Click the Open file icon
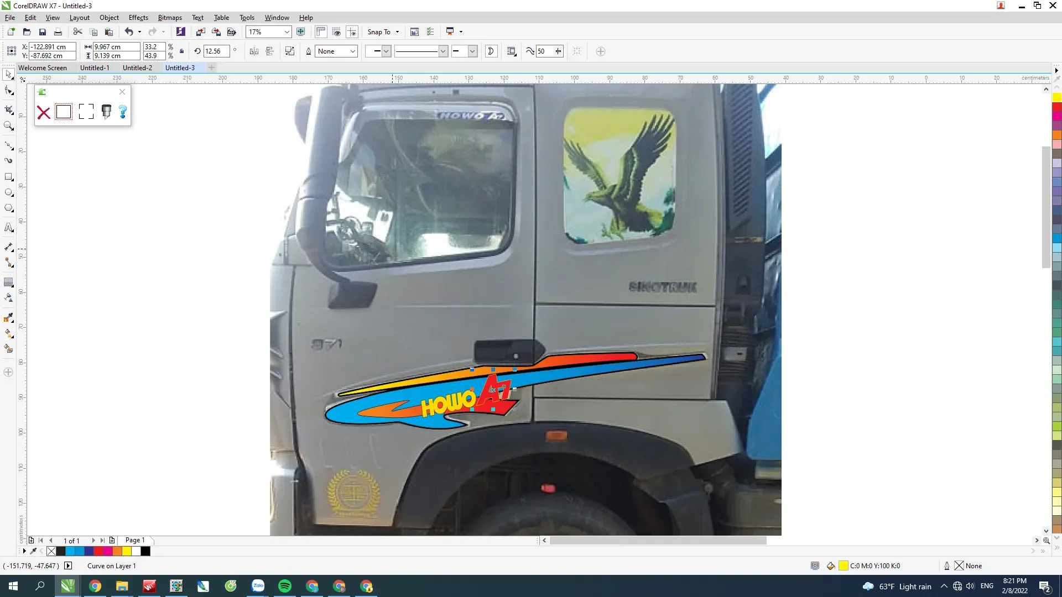This screenshot has height=597, width=1062. click(27, 32)
